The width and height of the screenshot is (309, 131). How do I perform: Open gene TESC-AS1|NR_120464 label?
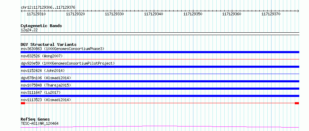[x=40, y=124]
